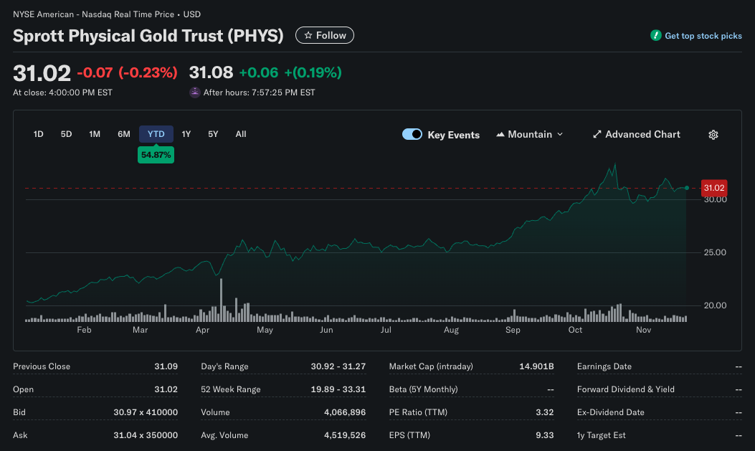Select the 1M range tab
755x451 pixels.
pyautogui.click(x=95, y=134)
